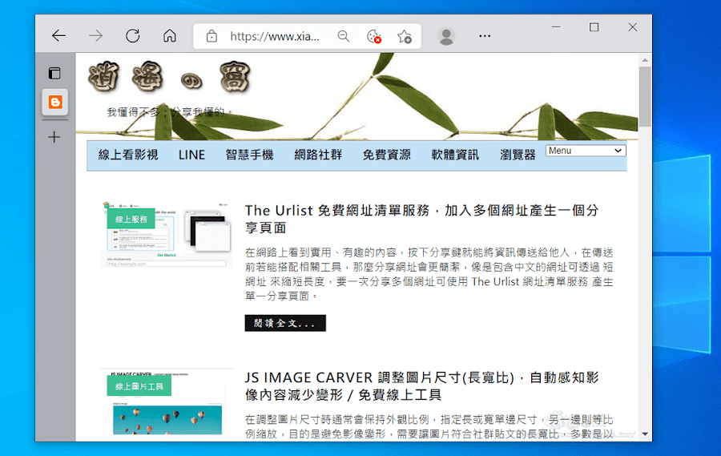Click the scrollbar up arrow
This screenshot has width=721, height=456.
click(x=645, y=60)
